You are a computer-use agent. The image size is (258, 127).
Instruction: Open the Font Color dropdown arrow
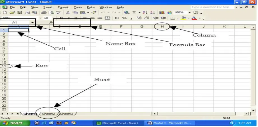[199, 18]
